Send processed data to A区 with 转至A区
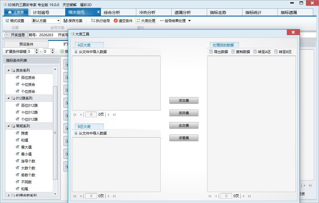Screen dimensions: 319x203 tap(262, 52)
